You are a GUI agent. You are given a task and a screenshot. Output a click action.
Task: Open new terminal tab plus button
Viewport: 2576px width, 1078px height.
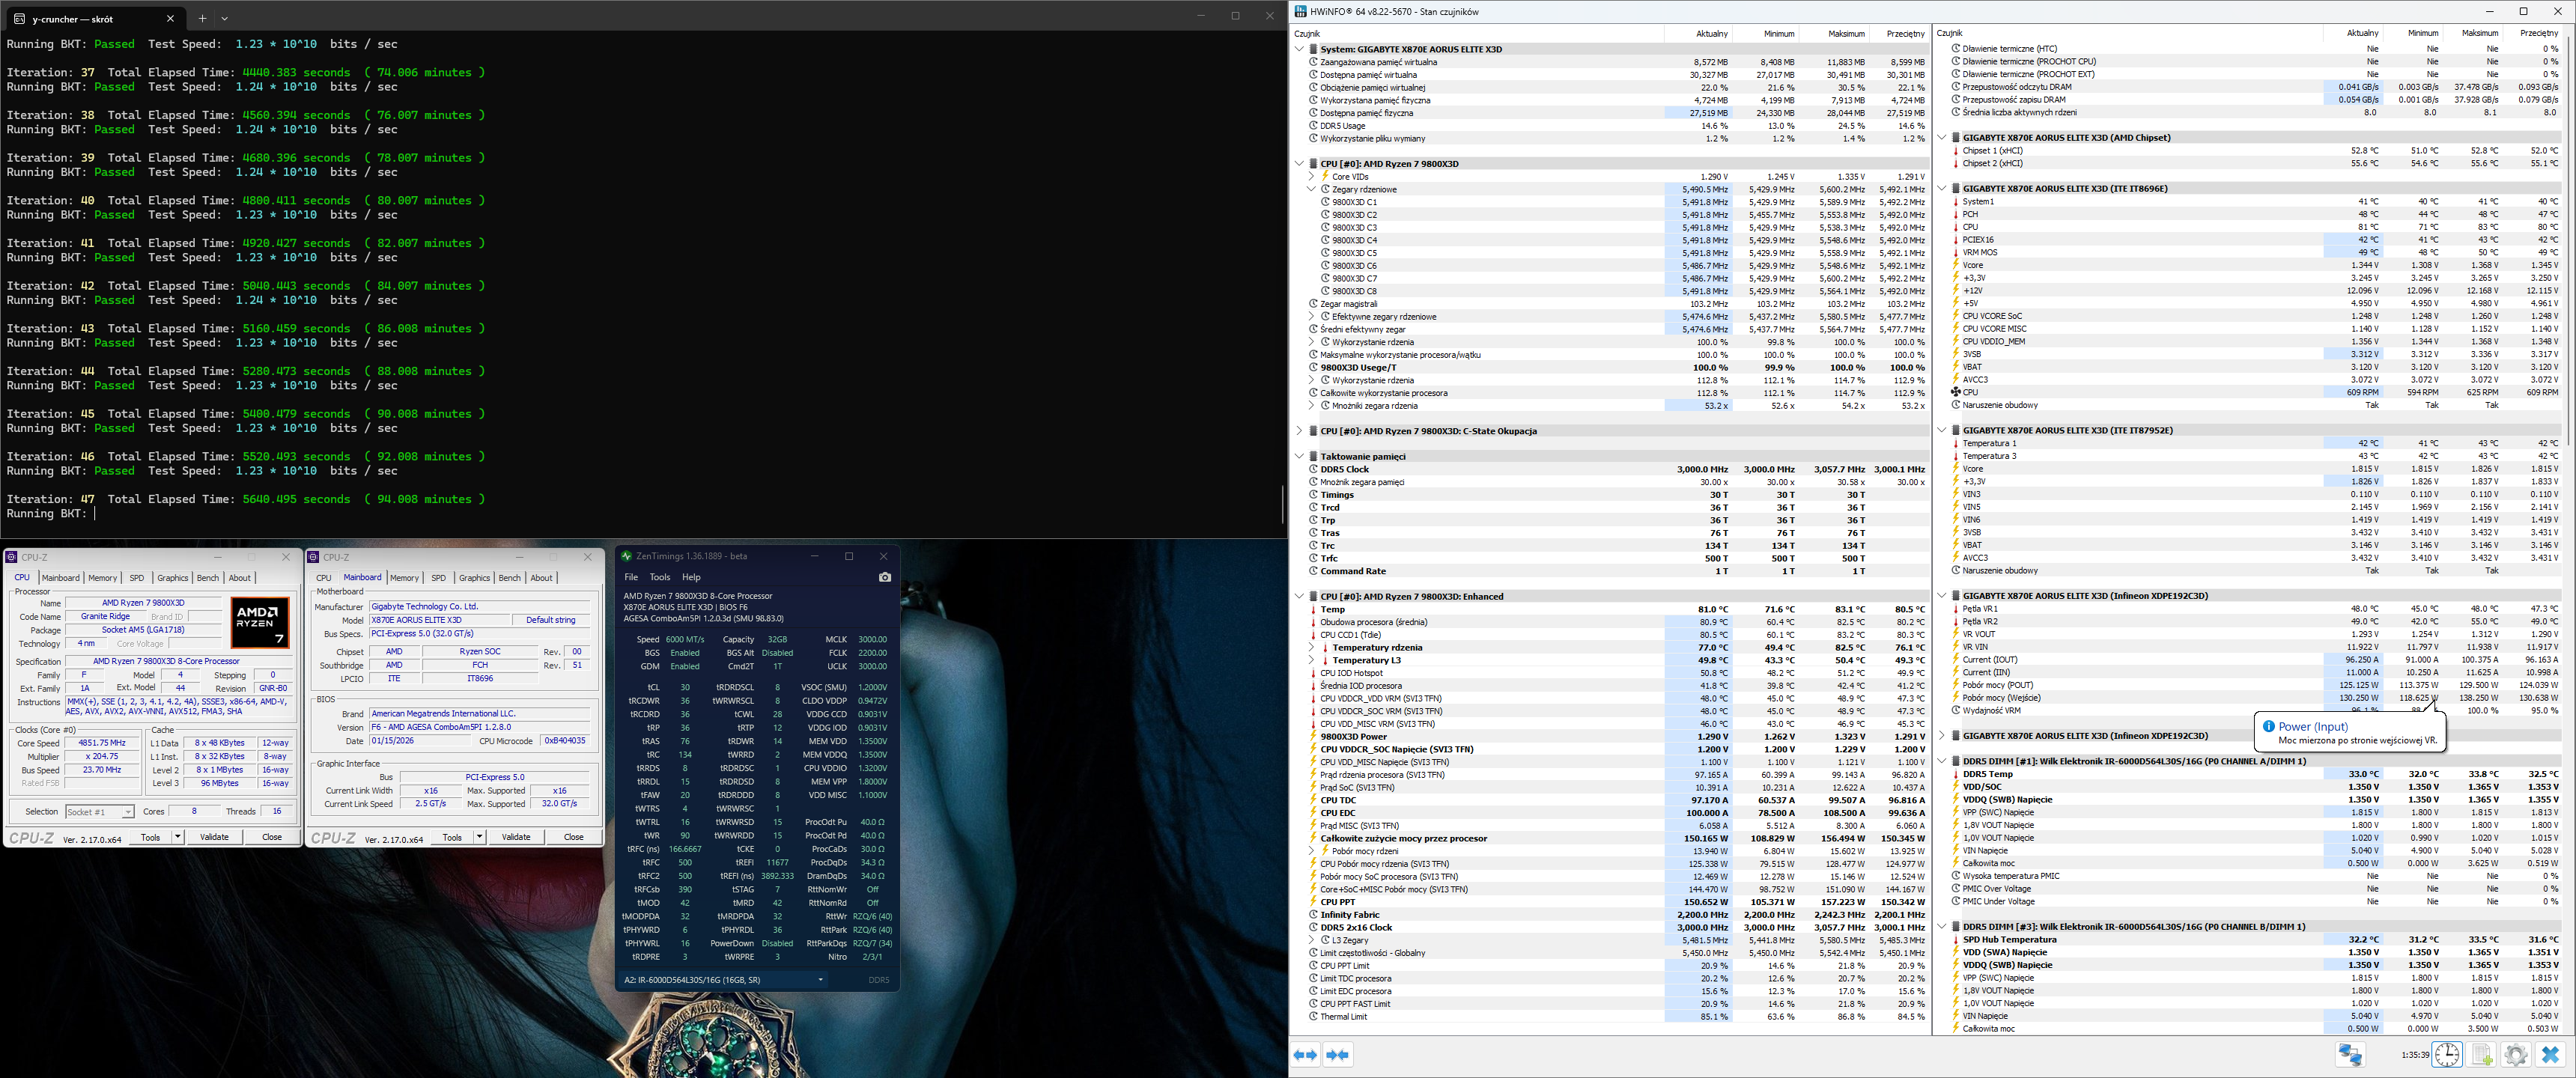(x=202, y=18)
